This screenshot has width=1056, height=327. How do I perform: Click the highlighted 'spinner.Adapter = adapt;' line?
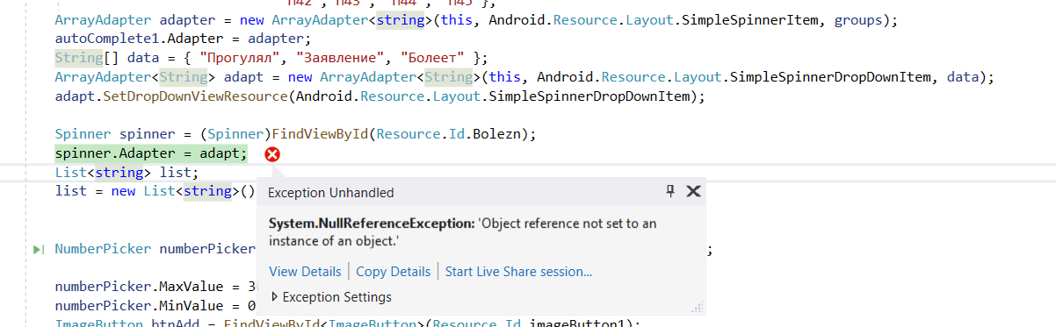pyautogui.click(x=150, y=153)
